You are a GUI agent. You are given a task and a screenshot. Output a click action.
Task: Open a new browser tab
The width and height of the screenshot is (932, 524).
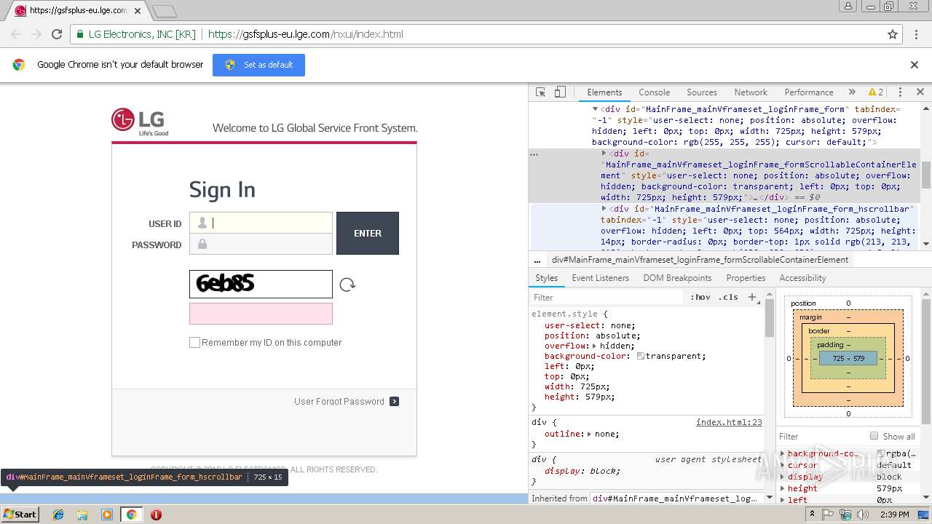click(165, 11)
